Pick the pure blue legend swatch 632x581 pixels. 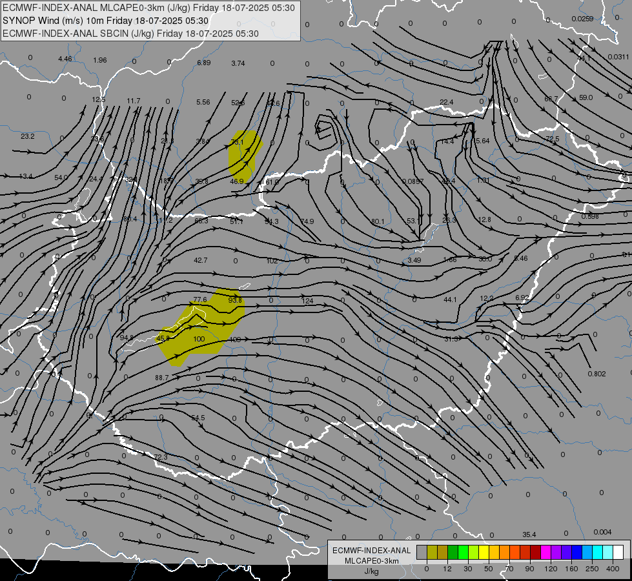pos(577,552)
